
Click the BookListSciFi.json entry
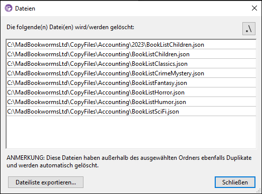(131, 112)
